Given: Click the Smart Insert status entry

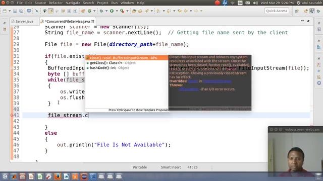Looking at the screenshot, I should click(x=171, y=167).
